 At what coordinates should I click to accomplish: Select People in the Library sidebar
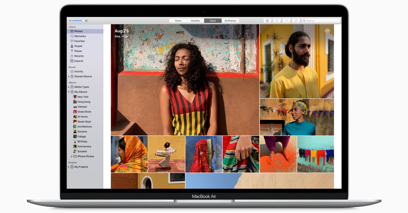pos(78,46)
